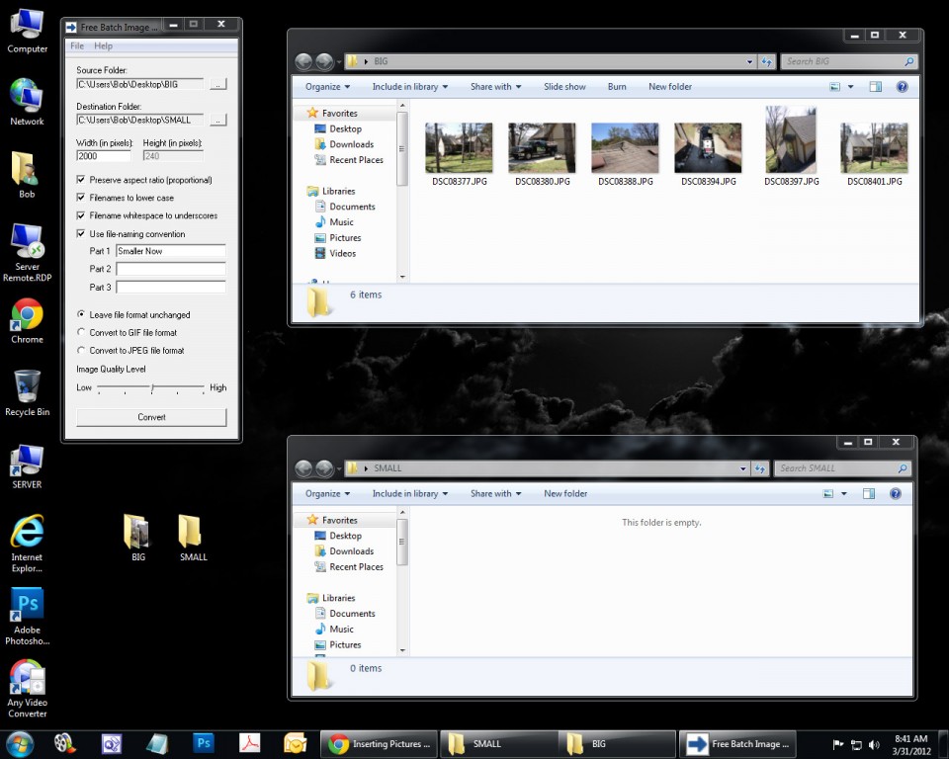This screenshot has width=949, height=759.
Task: Uncheck Preserve aspect ratio checkbox
Action: (81, 180)
